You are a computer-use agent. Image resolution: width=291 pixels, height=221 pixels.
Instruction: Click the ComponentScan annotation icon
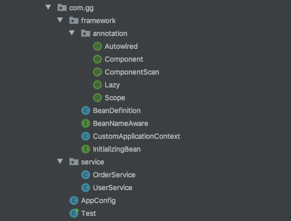(98, 72)
